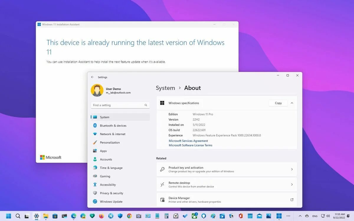This screenshot has width=354, height=221.
Task: Go back using the Settings back arrow
Action: click(x=92, y=77)
